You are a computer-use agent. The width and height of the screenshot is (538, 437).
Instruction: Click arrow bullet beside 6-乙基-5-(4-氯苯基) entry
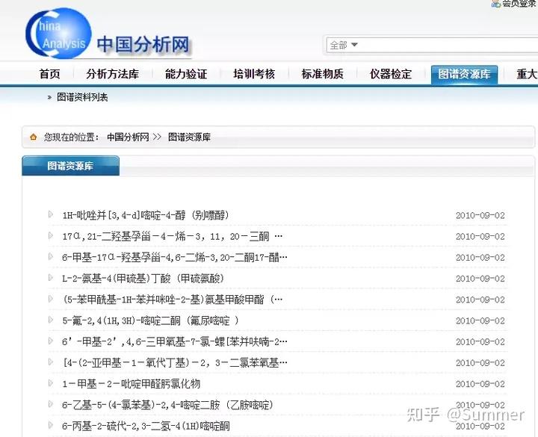coord(51,404)
